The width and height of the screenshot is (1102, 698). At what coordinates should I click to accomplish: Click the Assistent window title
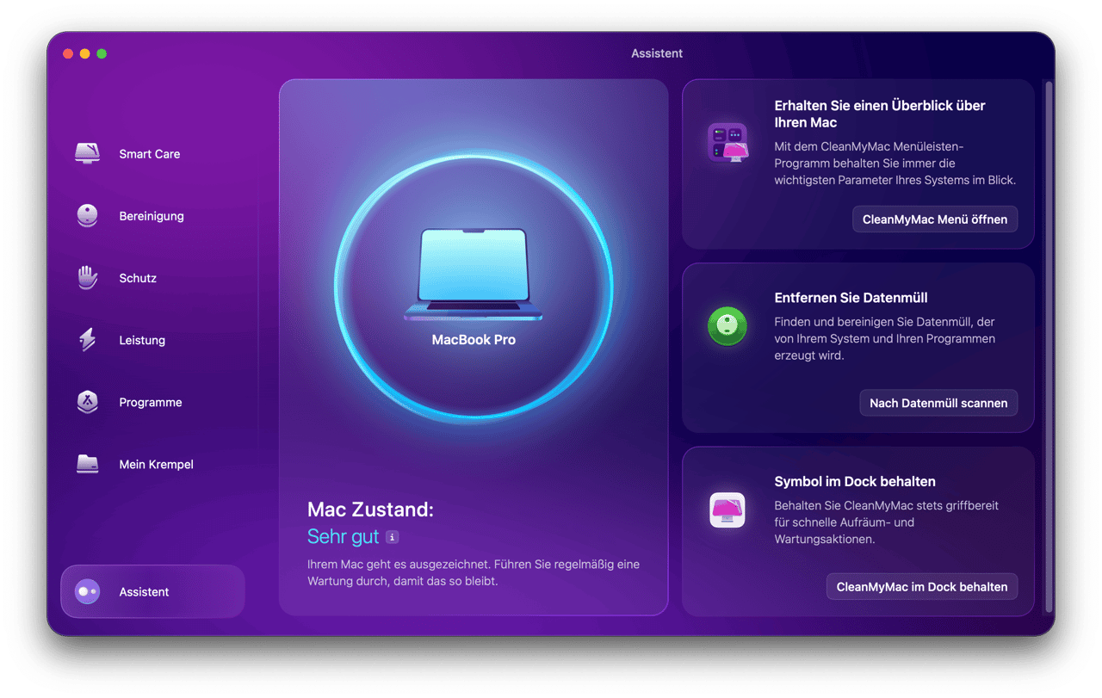coord(657,53)
